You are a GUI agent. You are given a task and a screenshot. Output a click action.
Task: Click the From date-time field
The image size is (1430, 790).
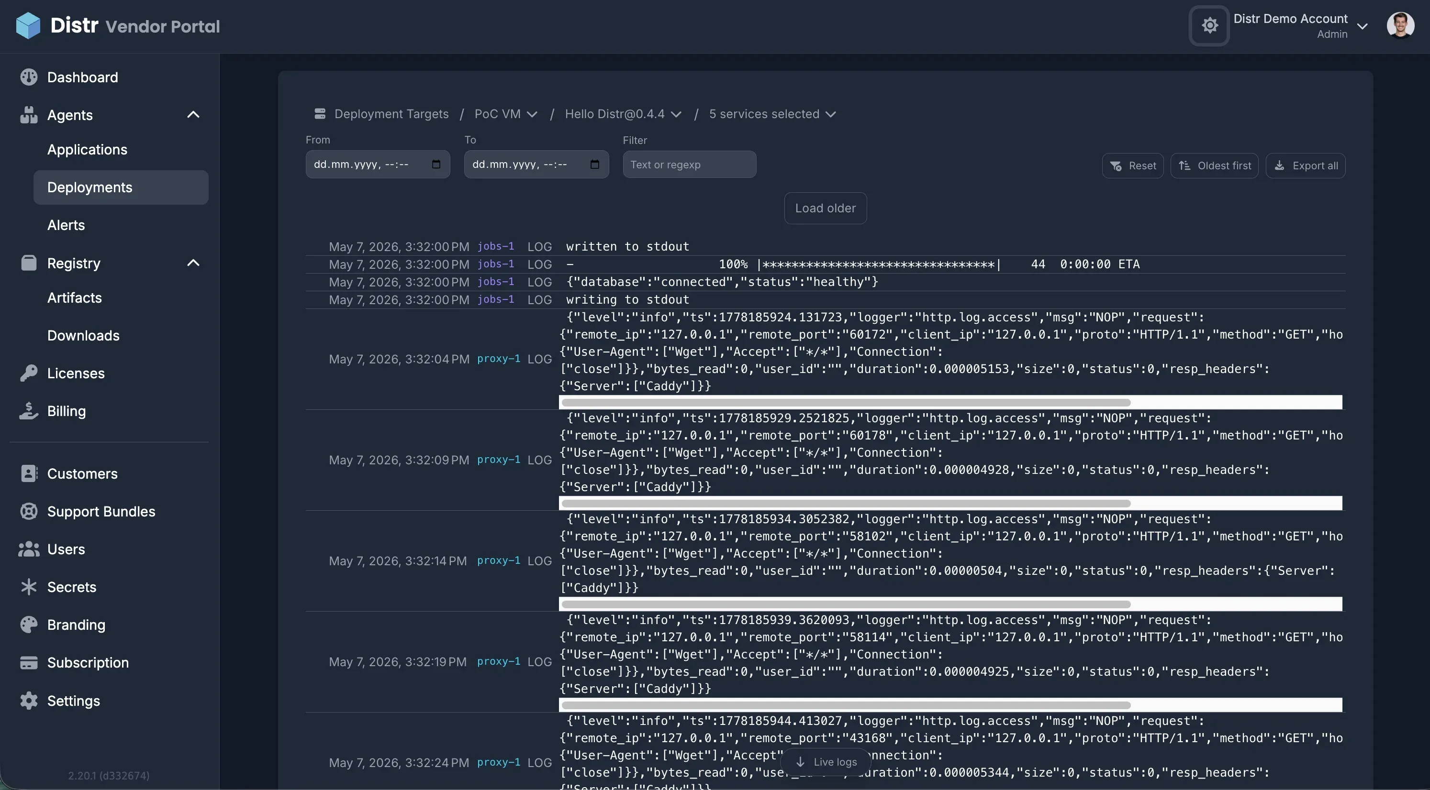click(378, 164)
